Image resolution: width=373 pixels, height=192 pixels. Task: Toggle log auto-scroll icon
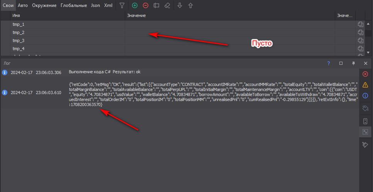[x=365, y=121]
